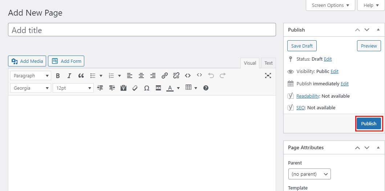Viewport: 385px width, 191px height.
Task: Enable distraction-free fullscreen mode
Action: tap(268, 76)
